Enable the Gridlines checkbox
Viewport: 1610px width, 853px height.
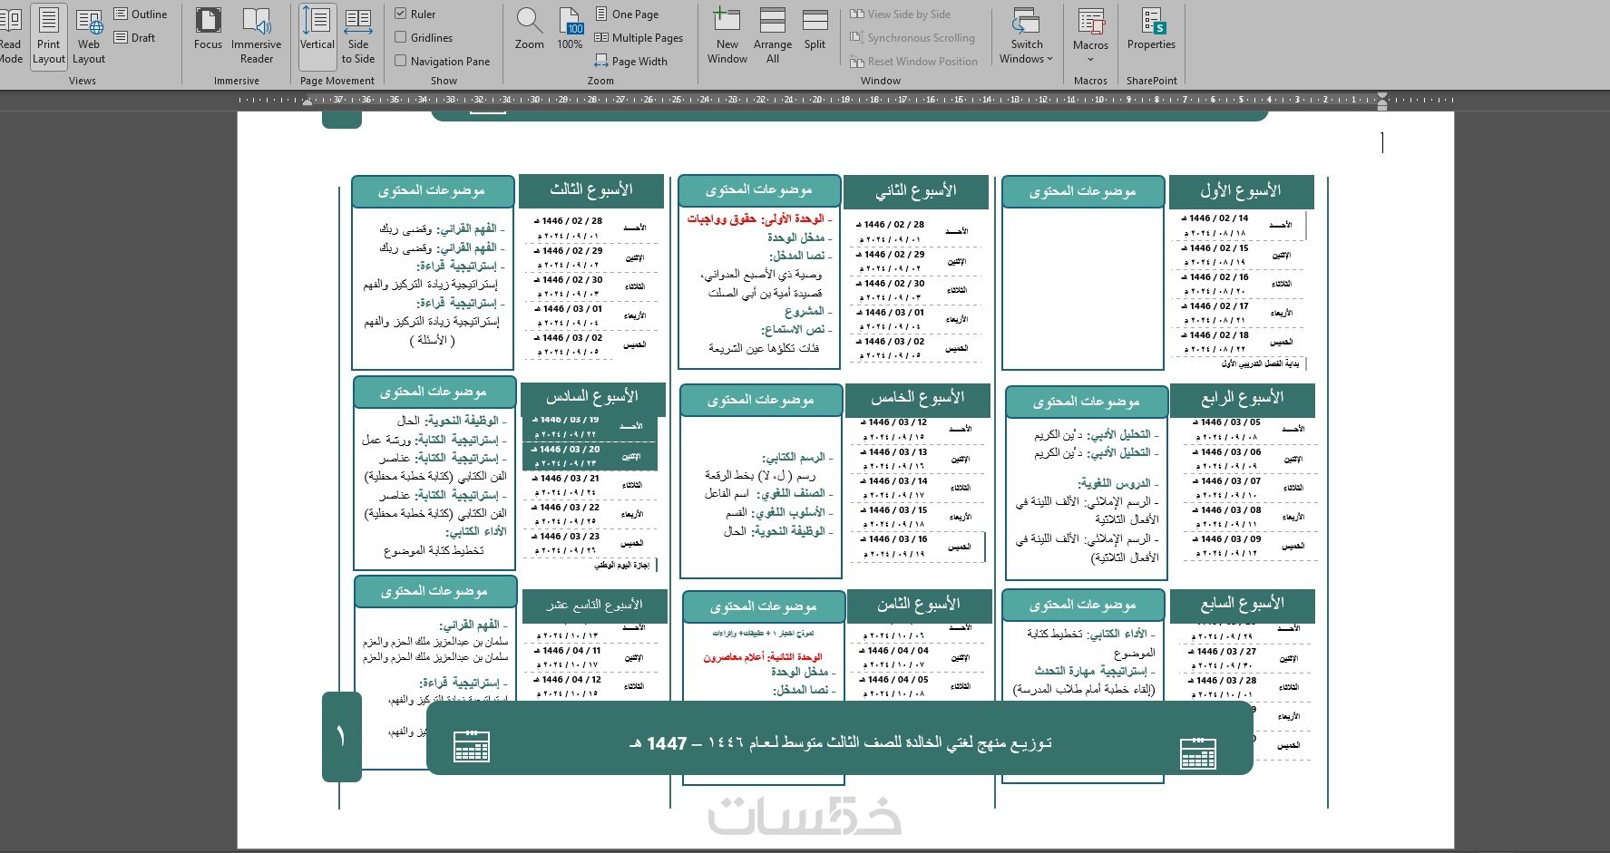click(401, 37)
